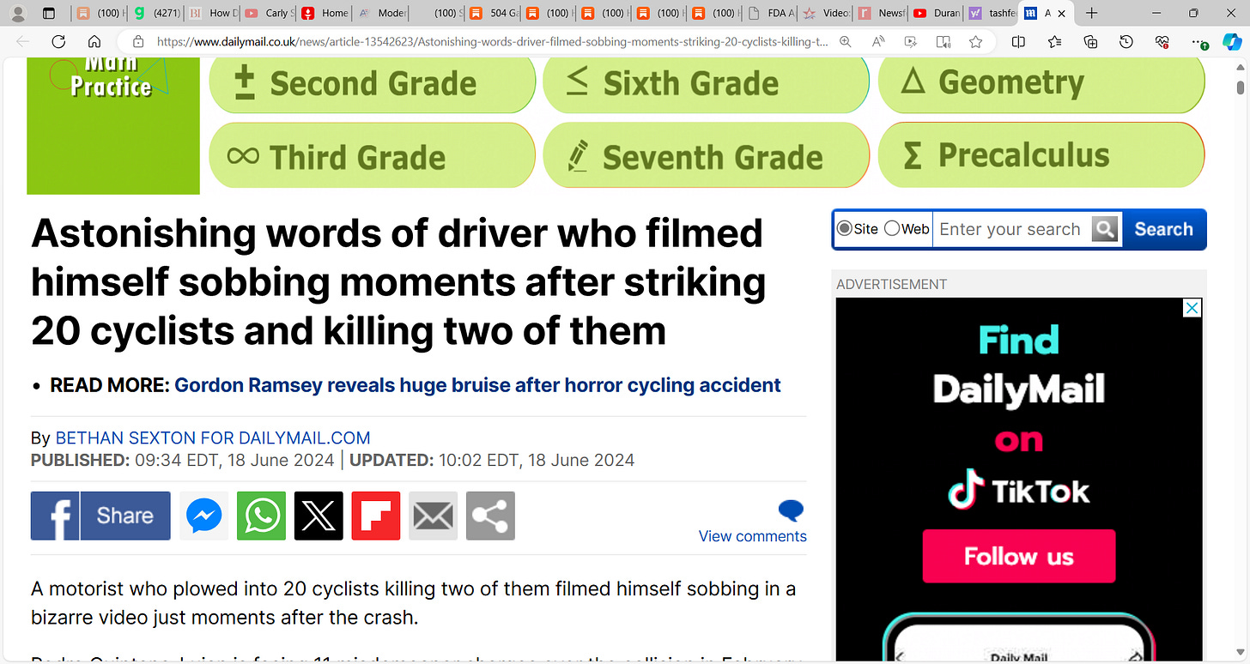Click the 'Find DailyMail on TikTok' ad text

tap(1019, 416)
